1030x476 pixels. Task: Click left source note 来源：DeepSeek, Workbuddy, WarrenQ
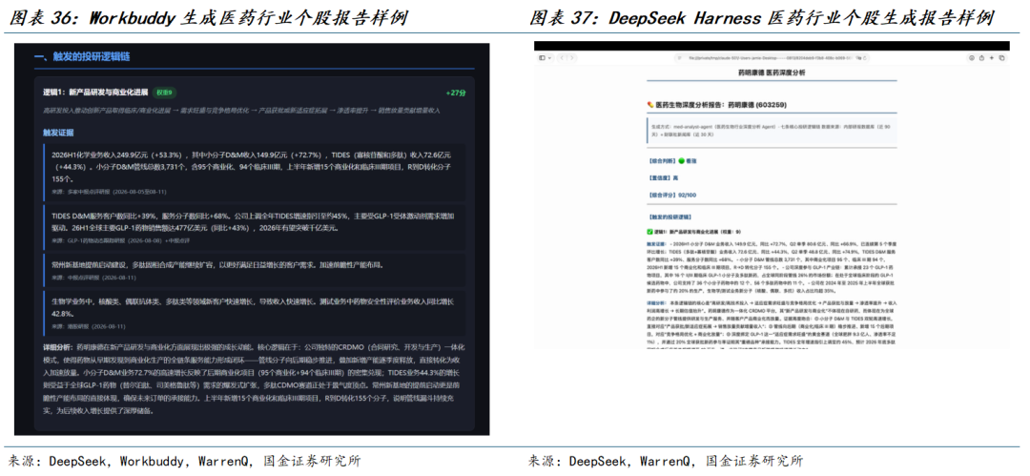184,462
